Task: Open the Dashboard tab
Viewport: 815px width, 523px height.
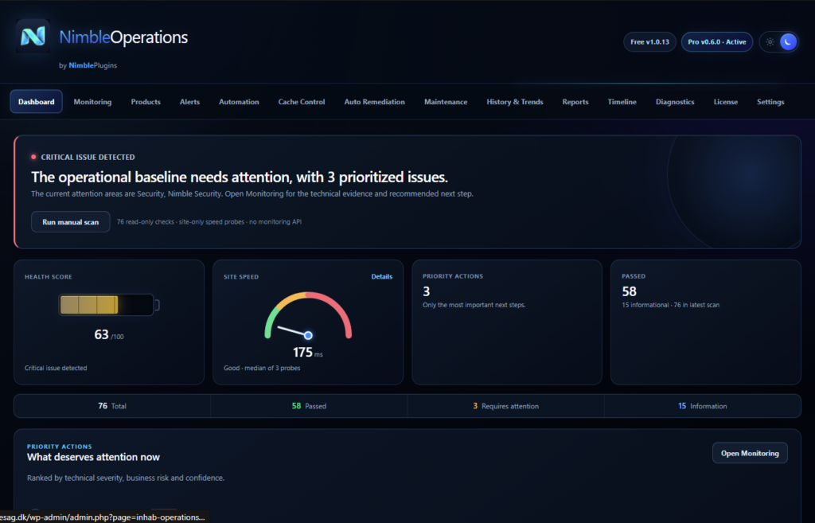Action: pyautogui.click(x=37, y=101)
